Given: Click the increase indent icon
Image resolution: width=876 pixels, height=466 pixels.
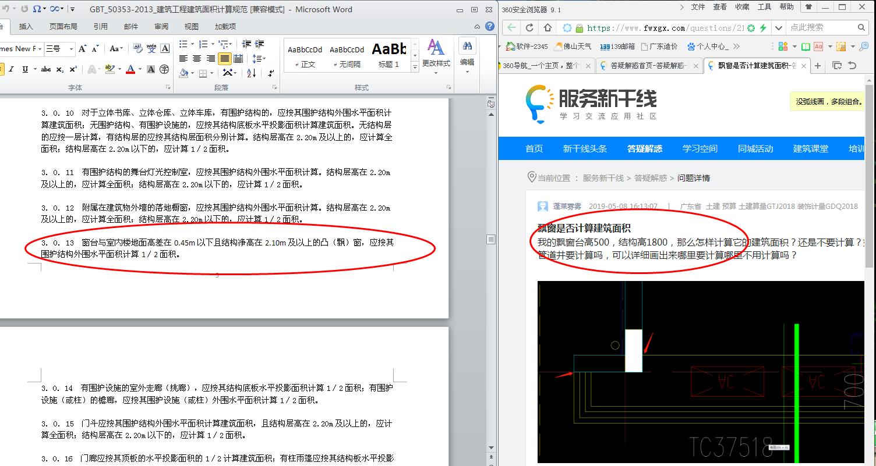Looking at the screenshot, I should pos(260,44).
